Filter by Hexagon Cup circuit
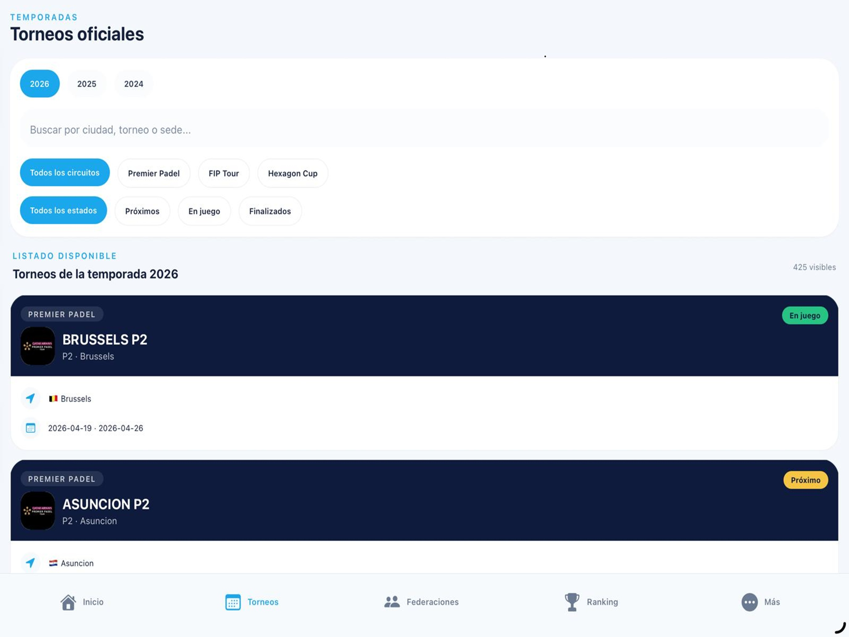 (293, 173)
